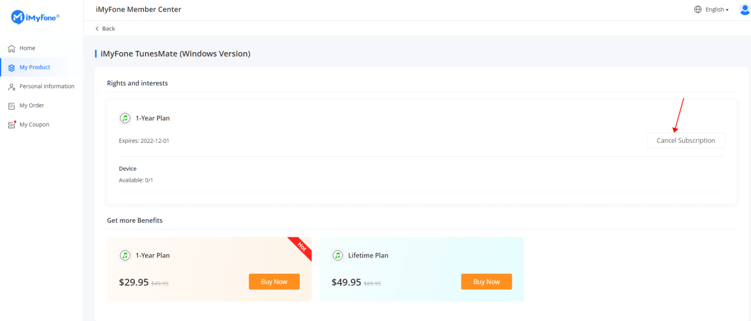Image resolution: width=751 pixels, height=321 pixels.
Task: Click the 'Available: 0/1' text
Action: [136, 180]
